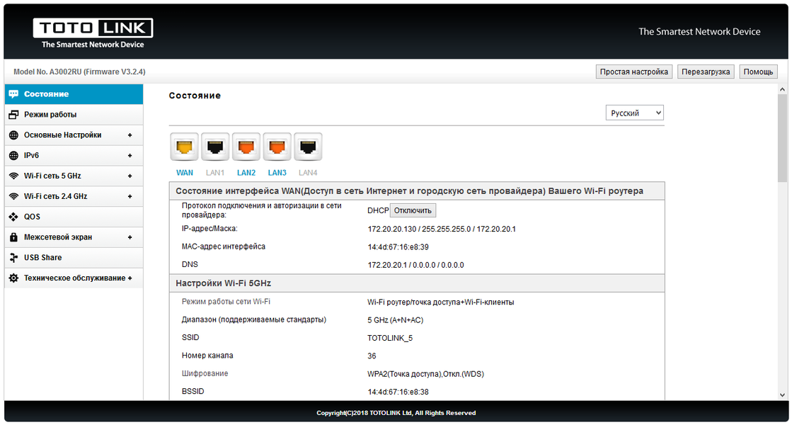The height and width of the screenshot is (425, 792).
Task: Click the LAN2 port label
Action: tap(246, 173)
